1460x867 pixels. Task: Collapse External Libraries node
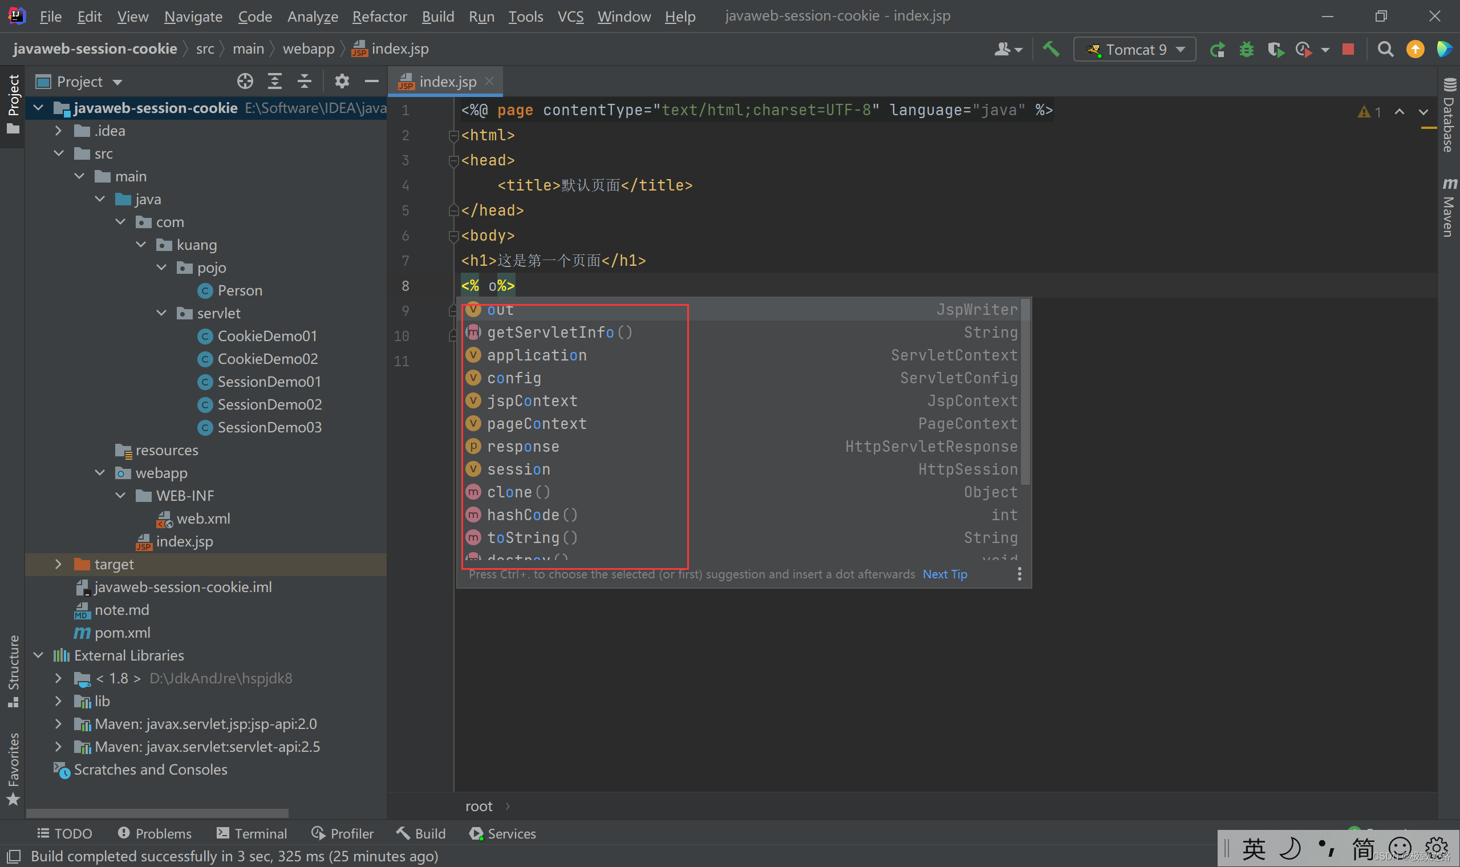click(x=39, y=655)
